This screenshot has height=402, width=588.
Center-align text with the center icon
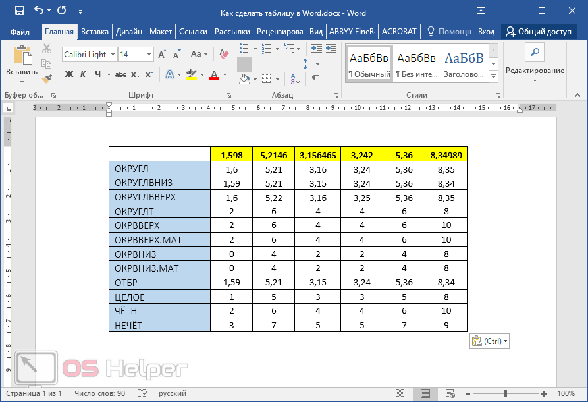pyautogui.click(x=258, y=64)
